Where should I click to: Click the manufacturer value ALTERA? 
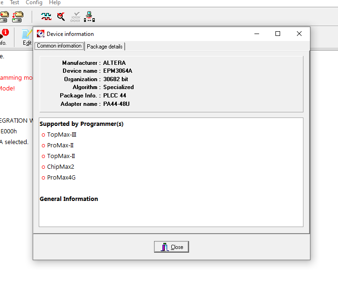pos(114,63)
